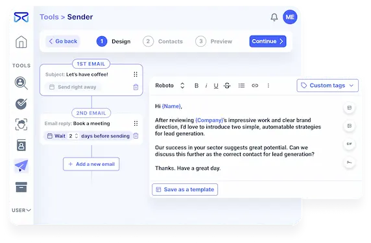Go to the Preview step
Image resolution: width=371 pixels, height=243 pixels.
tap(213, 41)
